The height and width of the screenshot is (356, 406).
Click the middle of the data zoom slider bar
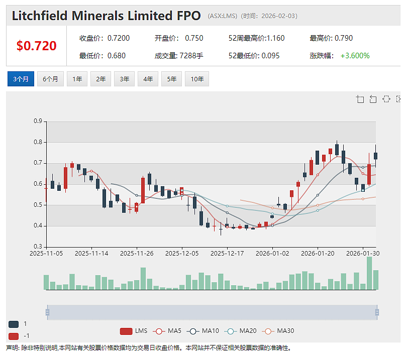[x=212, y=312]
